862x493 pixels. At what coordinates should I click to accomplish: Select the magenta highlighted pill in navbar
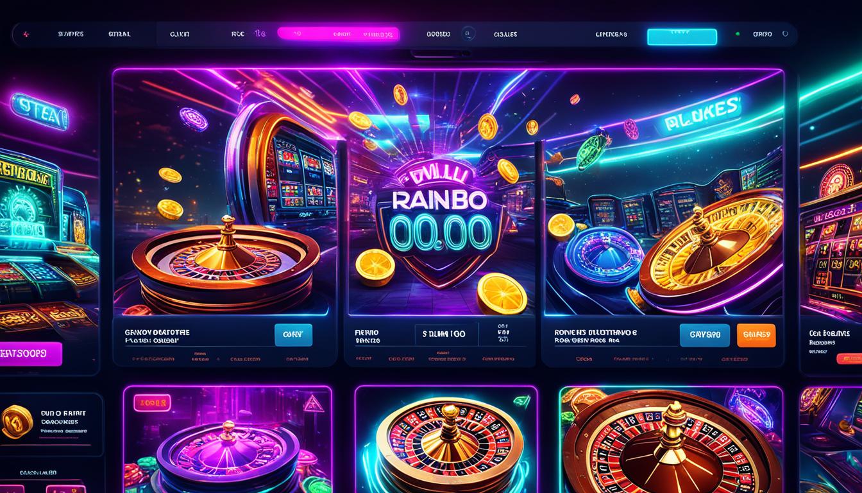(x=339, y=34)
